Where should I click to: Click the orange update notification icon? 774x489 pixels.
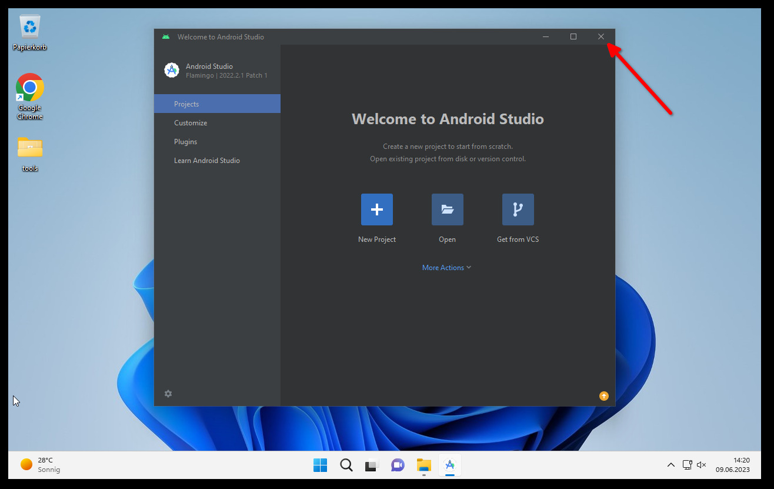coord(604,396)
